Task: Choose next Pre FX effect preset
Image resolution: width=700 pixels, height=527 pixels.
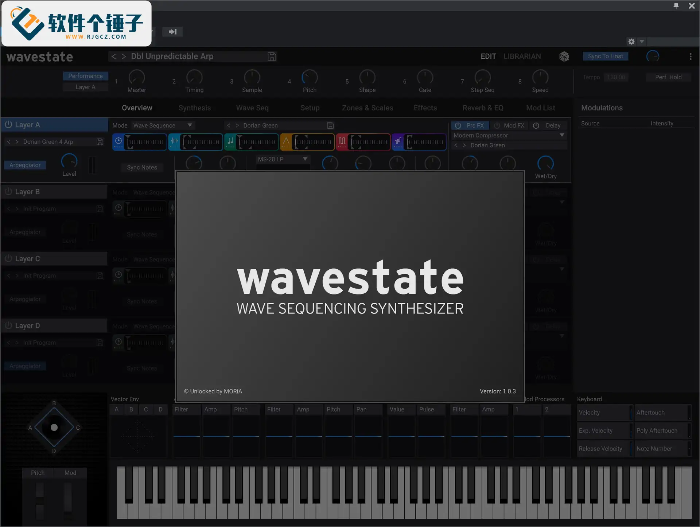Action: (x=464, y=145)
